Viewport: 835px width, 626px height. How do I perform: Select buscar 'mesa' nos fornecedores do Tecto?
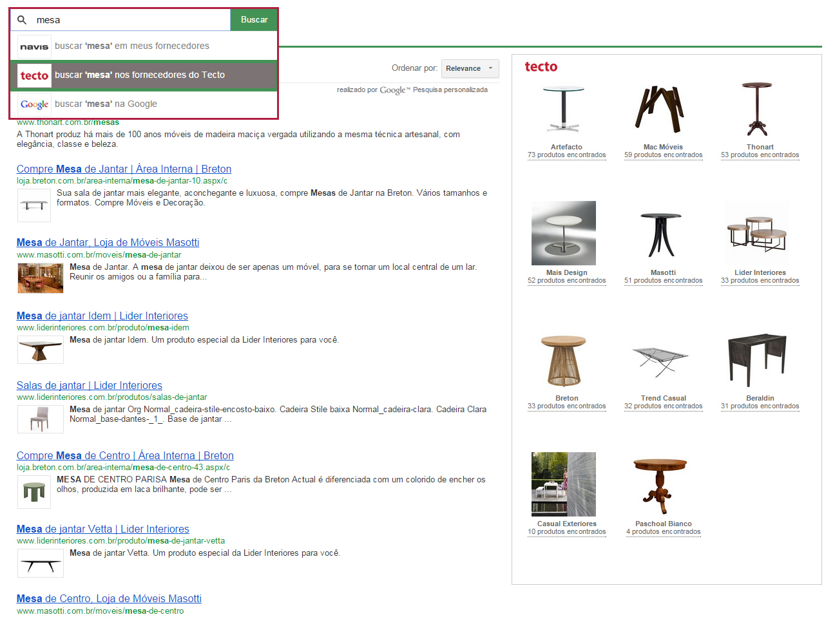coord(144,75)
